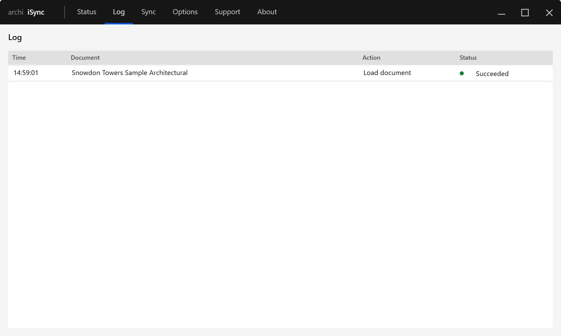Sort the log by Time column
Image resolution: width=561 pixels, height=336 pixels.
(19, 58)
